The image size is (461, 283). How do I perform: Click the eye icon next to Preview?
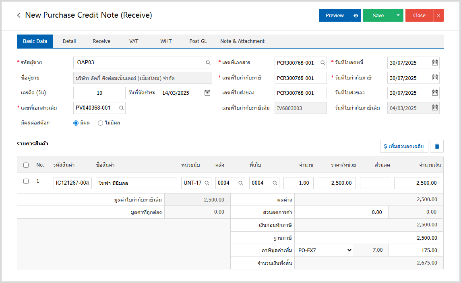click(x=356, y=15)
